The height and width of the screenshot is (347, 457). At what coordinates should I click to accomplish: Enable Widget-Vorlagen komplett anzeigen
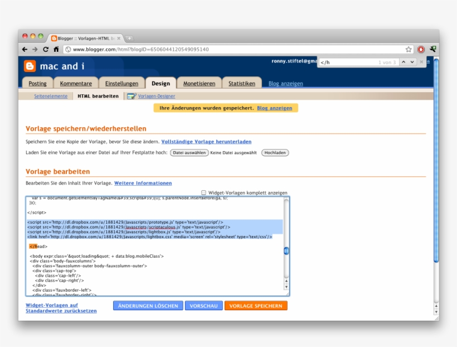(205, 191)
